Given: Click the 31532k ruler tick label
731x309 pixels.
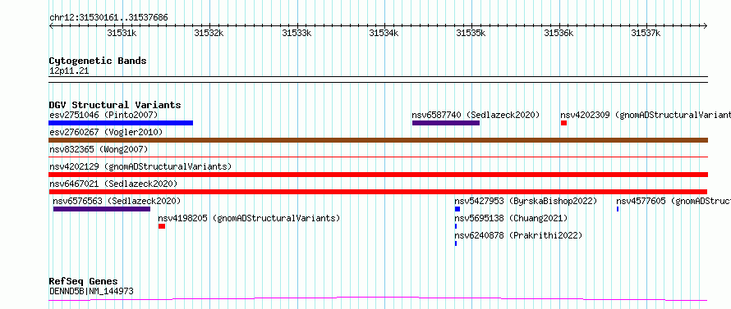Looking at the screenshot, I should coord(209,33).
